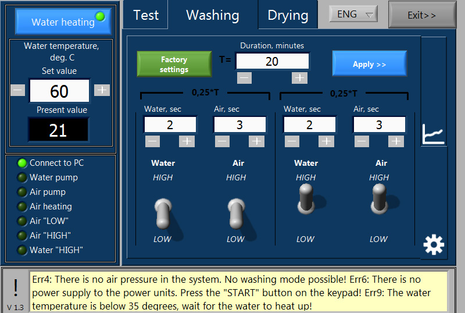Click the Duration minutes input field
Screen dimensions: 465x313
click(x=272, y=61)
